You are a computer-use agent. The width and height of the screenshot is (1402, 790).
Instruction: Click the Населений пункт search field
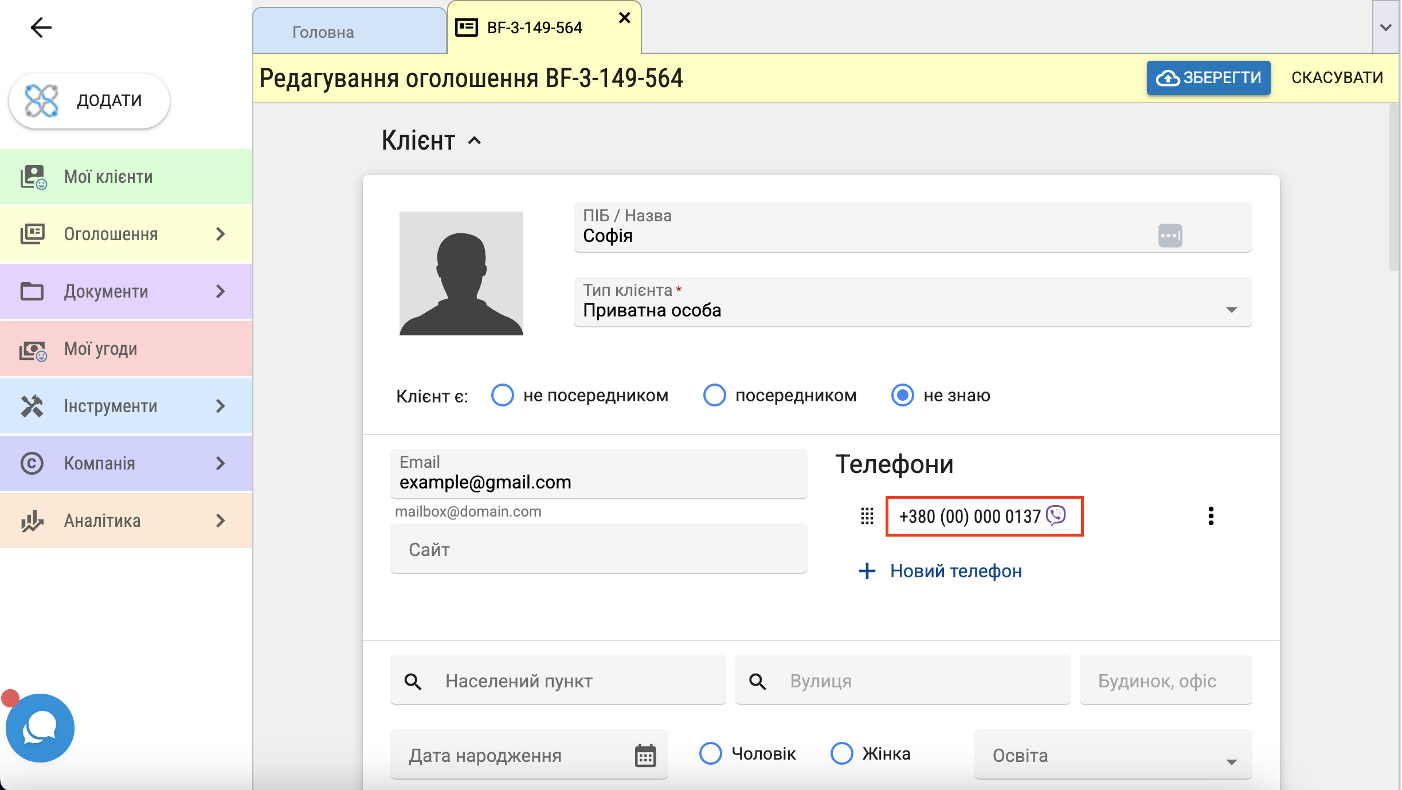pos(558,681)
